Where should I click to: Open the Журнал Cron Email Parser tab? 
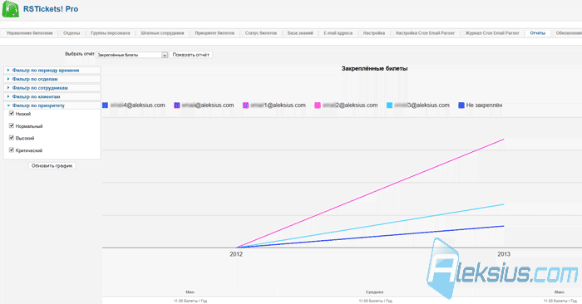click(492, 33)
